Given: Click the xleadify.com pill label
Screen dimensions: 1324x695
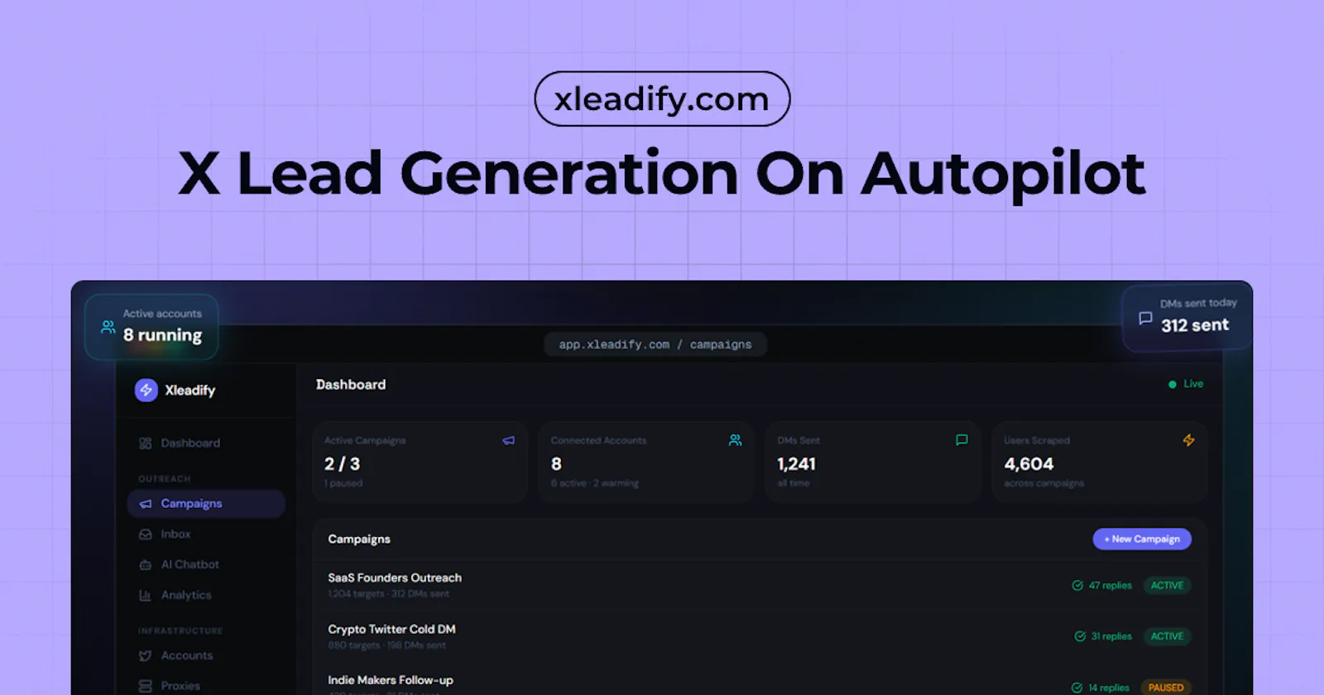Looking at the screenshot, I should click(x=662, y=98).
